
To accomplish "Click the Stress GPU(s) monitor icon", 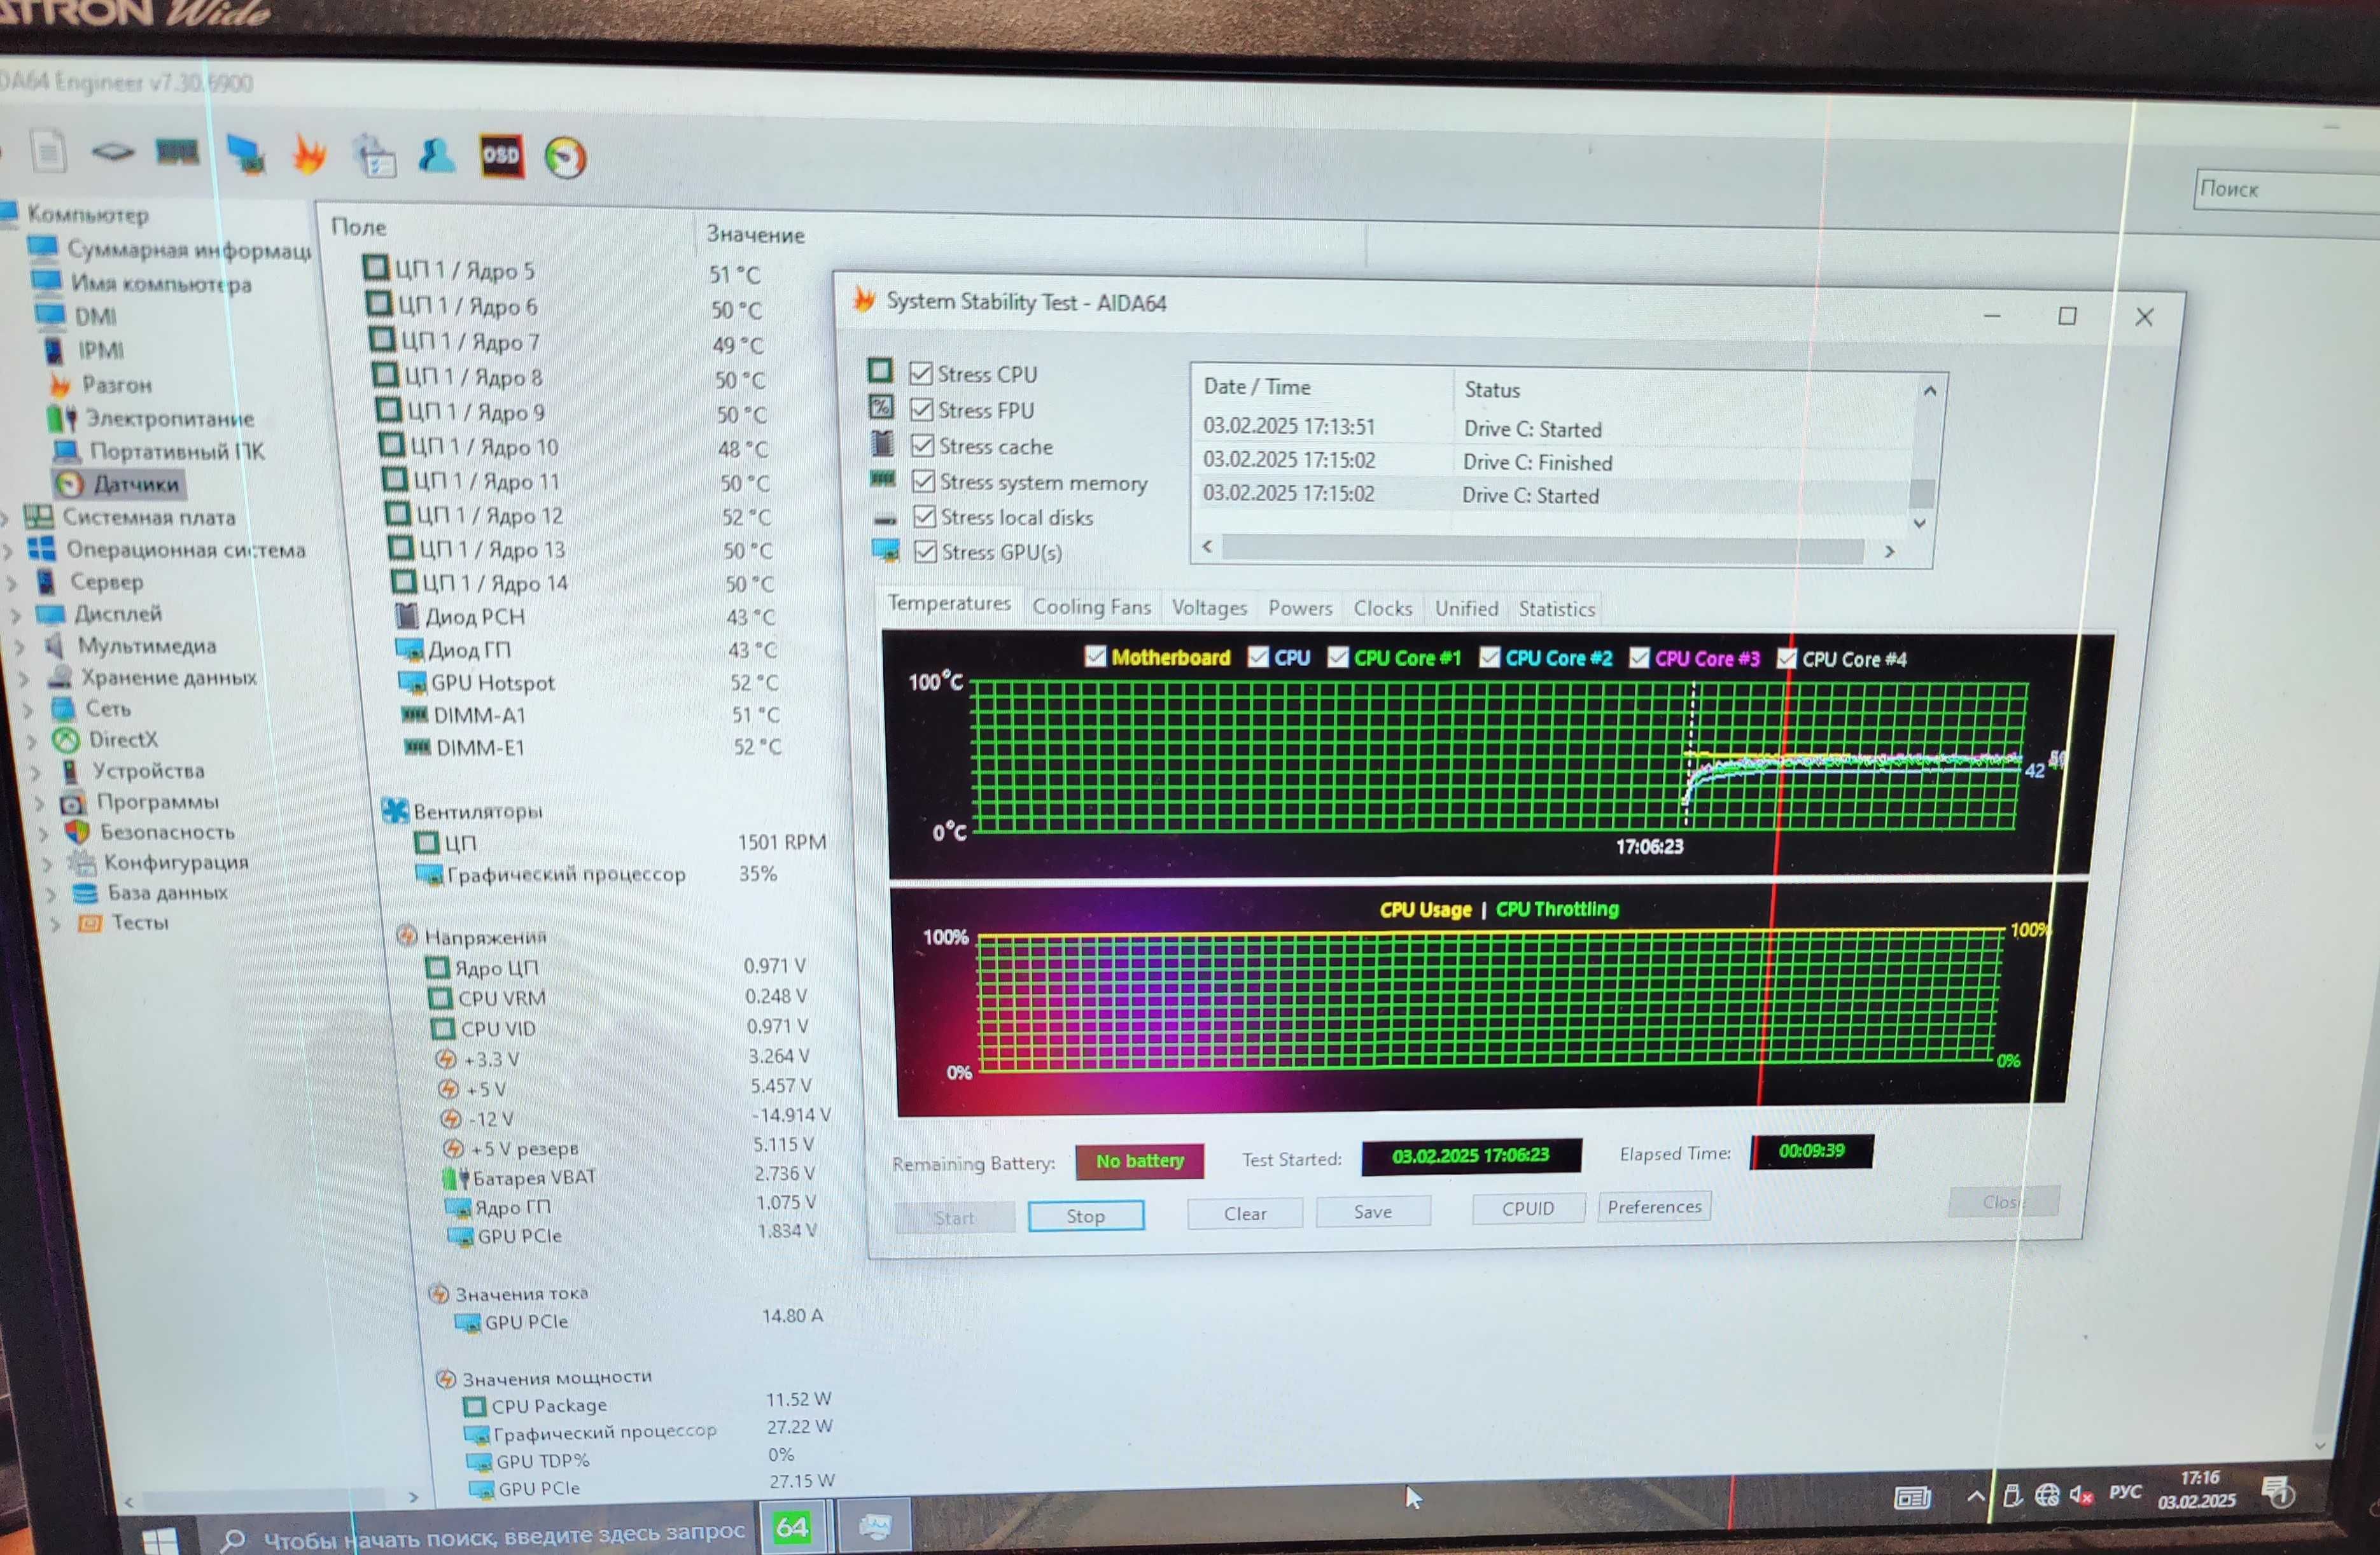I will [886, 550].
